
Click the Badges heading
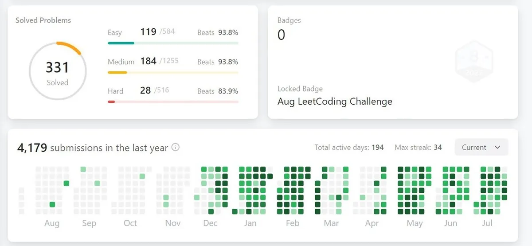(x=289, y=20)
